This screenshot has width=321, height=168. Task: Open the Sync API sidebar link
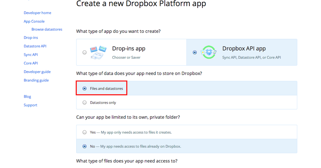(x=31, y=55)
